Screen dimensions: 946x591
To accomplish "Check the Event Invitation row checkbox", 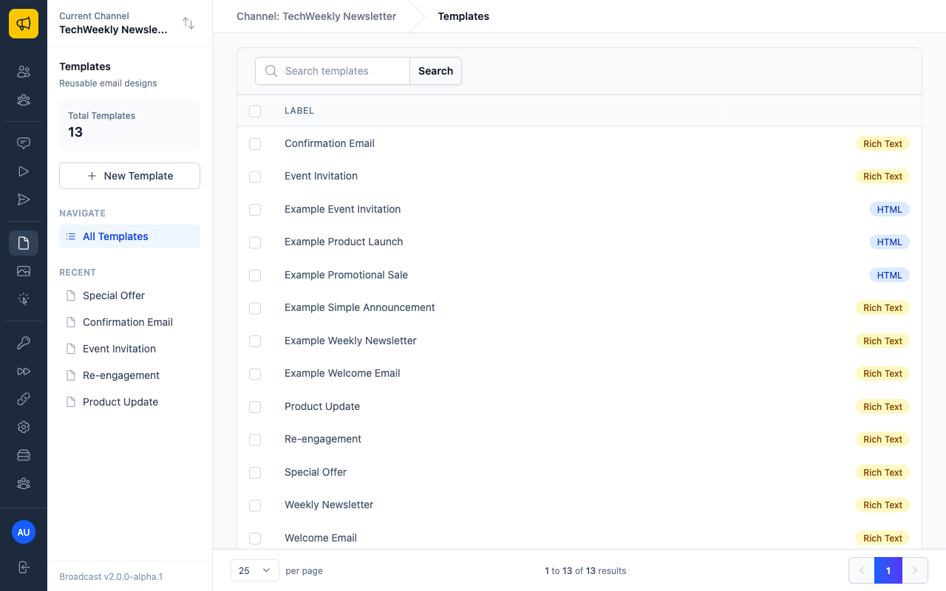I will point(255,177).
